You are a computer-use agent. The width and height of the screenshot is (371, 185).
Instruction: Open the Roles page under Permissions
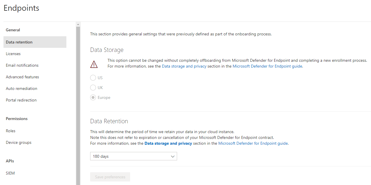tap(10, 131)
